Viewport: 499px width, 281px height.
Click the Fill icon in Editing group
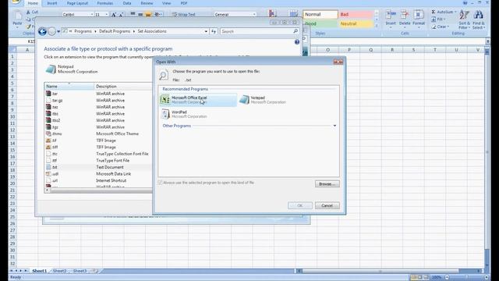(434, 19)
